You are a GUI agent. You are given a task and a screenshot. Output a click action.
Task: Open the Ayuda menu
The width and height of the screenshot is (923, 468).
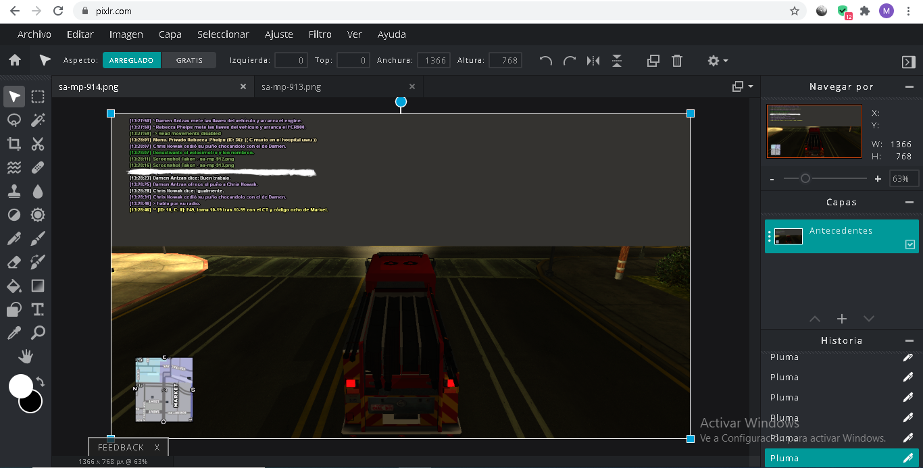tap(392, 34)
